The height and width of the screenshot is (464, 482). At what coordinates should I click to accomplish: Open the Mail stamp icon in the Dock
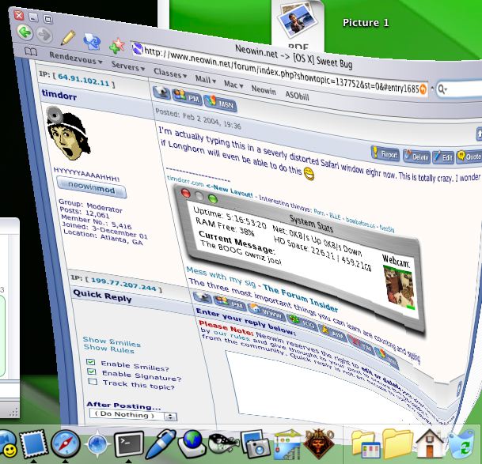tap(33, 444)
